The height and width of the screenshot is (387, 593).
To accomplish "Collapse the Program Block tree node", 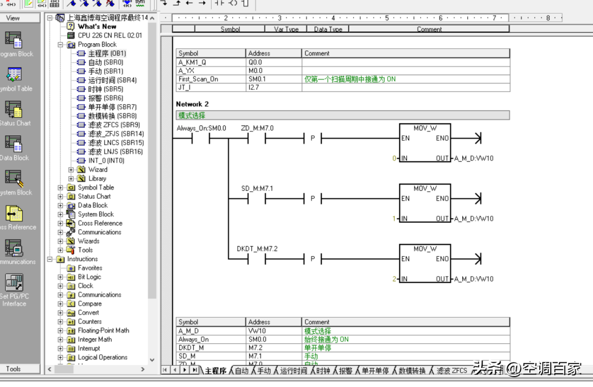I will point(61,45).
